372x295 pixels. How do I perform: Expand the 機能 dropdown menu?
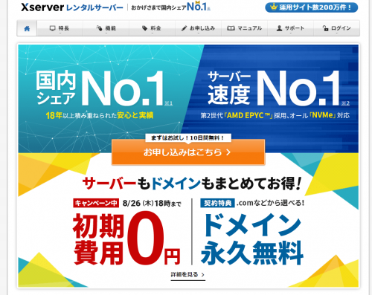click(x=106, y=28)
